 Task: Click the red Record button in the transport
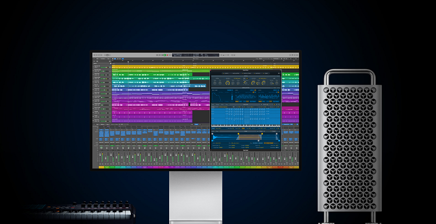click(167, 55)
